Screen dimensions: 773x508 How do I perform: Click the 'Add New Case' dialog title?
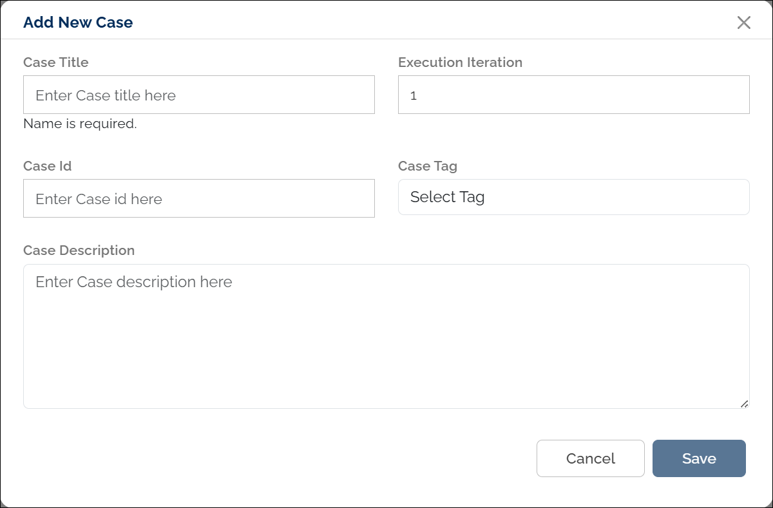78,23
